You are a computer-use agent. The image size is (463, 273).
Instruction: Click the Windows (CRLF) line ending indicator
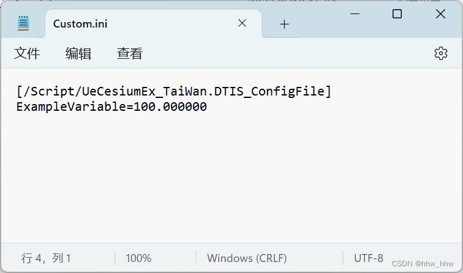click(247, 258)
